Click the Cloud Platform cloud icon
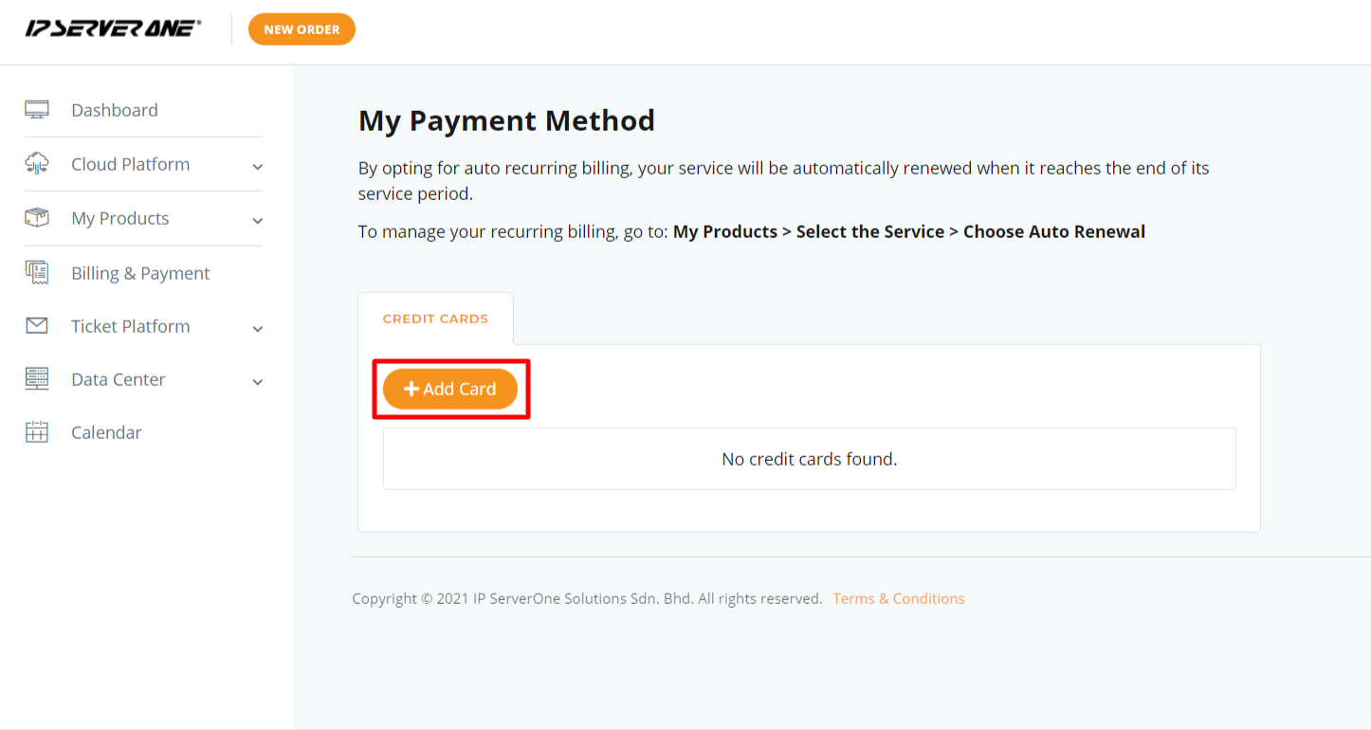Viewport: 1371px width, 730px height. pos(37,163)
